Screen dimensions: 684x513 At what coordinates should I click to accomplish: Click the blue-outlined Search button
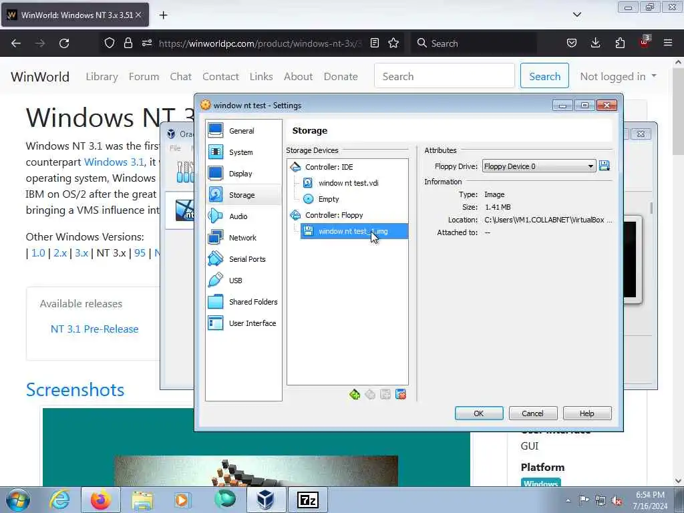(x=544, y=76)
